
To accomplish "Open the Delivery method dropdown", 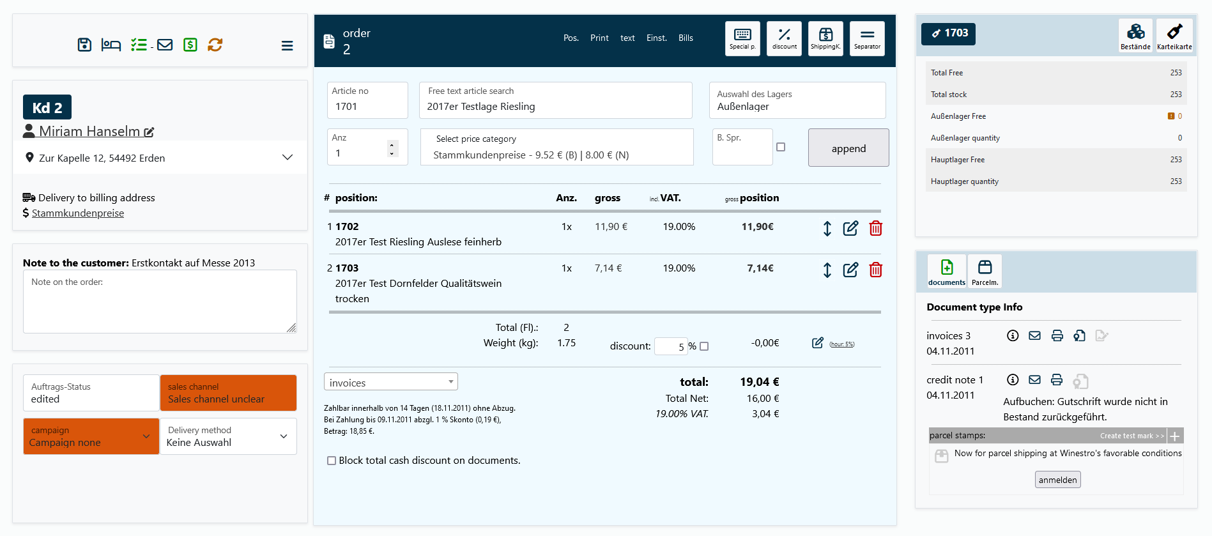I will (x=228, y=436).
